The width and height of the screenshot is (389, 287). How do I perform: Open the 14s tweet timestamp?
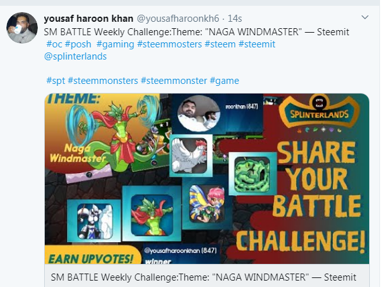pos(235,19)
